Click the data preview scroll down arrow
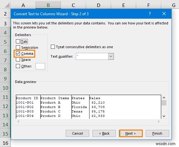The width and height of the screenshot is (179, 147). tap(164, 116)
